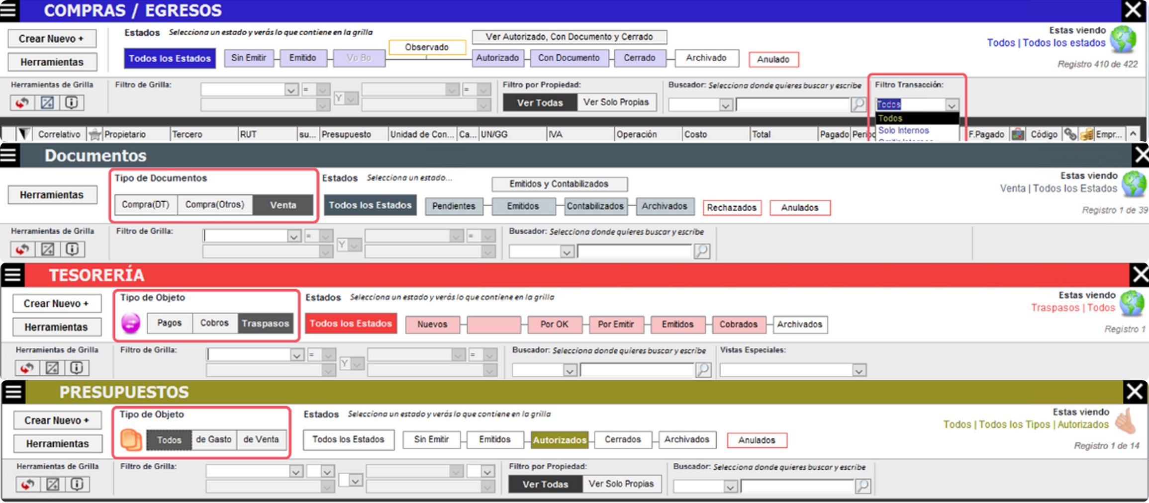Open the Compras / Egresos hamburger menu

coord(9,10)
